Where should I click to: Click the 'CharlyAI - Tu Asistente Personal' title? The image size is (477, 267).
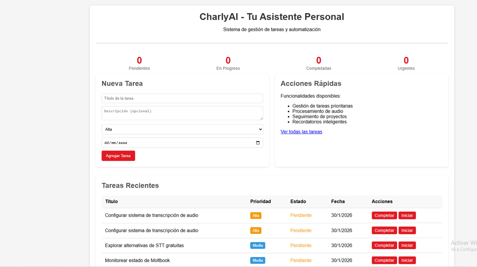coord(272,17)
